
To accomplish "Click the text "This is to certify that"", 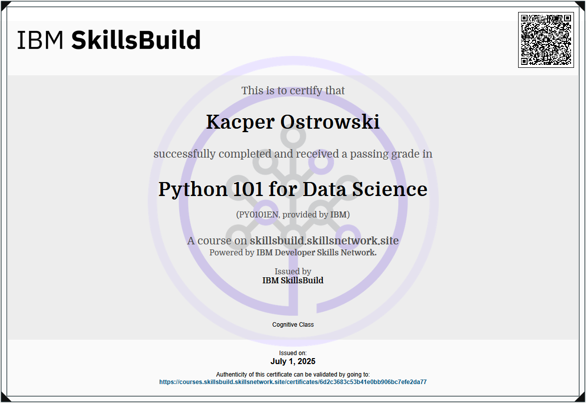I will (293, 90).
